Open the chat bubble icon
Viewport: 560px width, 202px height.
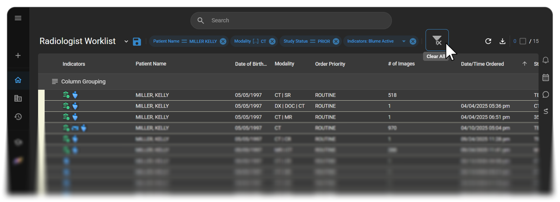coord(546,95)
